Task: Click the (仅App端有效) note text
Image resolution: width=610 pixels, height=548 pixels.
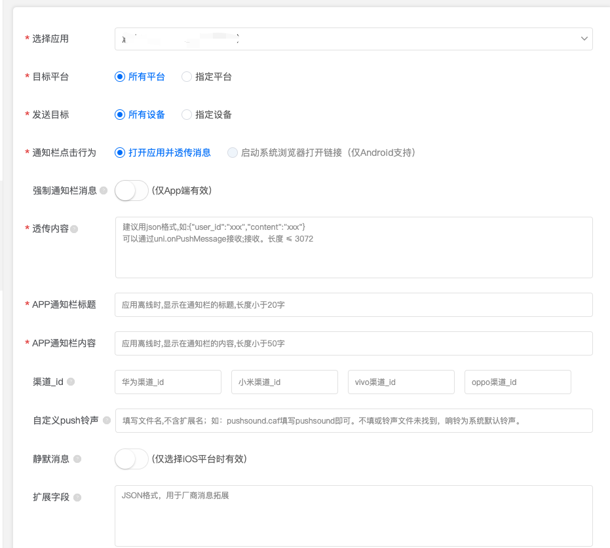Action: pos(181,191)
